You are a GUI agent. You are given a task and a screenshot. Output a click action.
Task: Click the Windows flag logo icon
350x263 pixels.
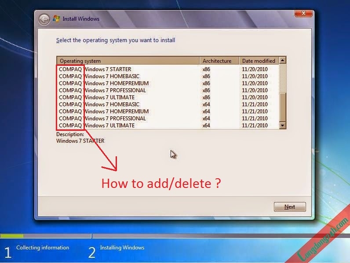coord(56,19)
